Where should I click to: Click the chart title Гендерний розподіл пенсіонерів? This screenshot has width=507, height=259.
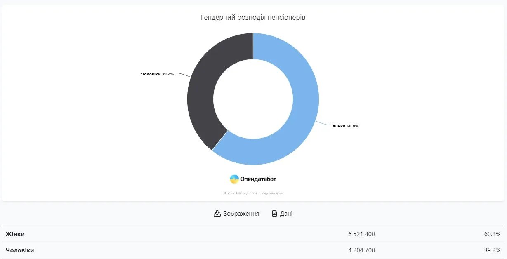click(253, 18)
